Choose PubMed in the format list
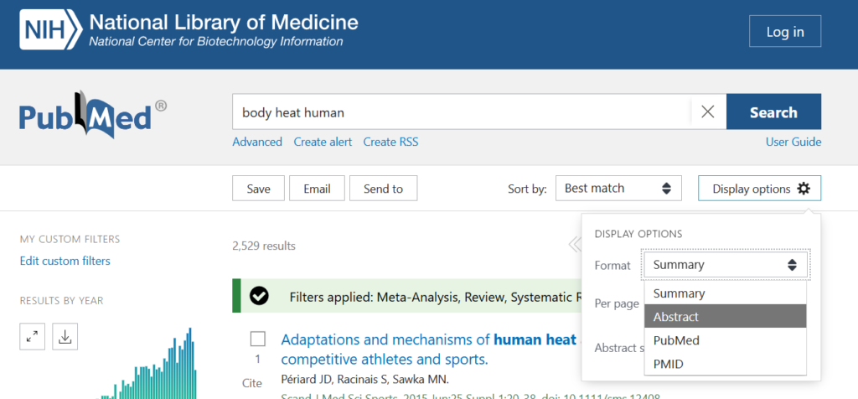 coord(726,340)
